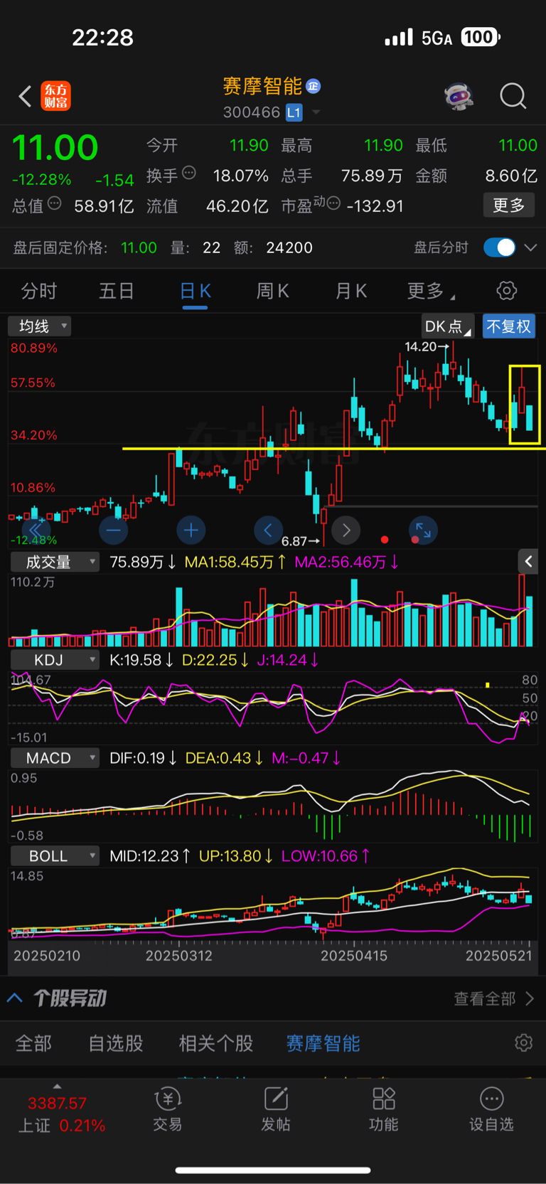Open the KDJ indicator dropdown

pyautogui.click(x=55, y=660)
